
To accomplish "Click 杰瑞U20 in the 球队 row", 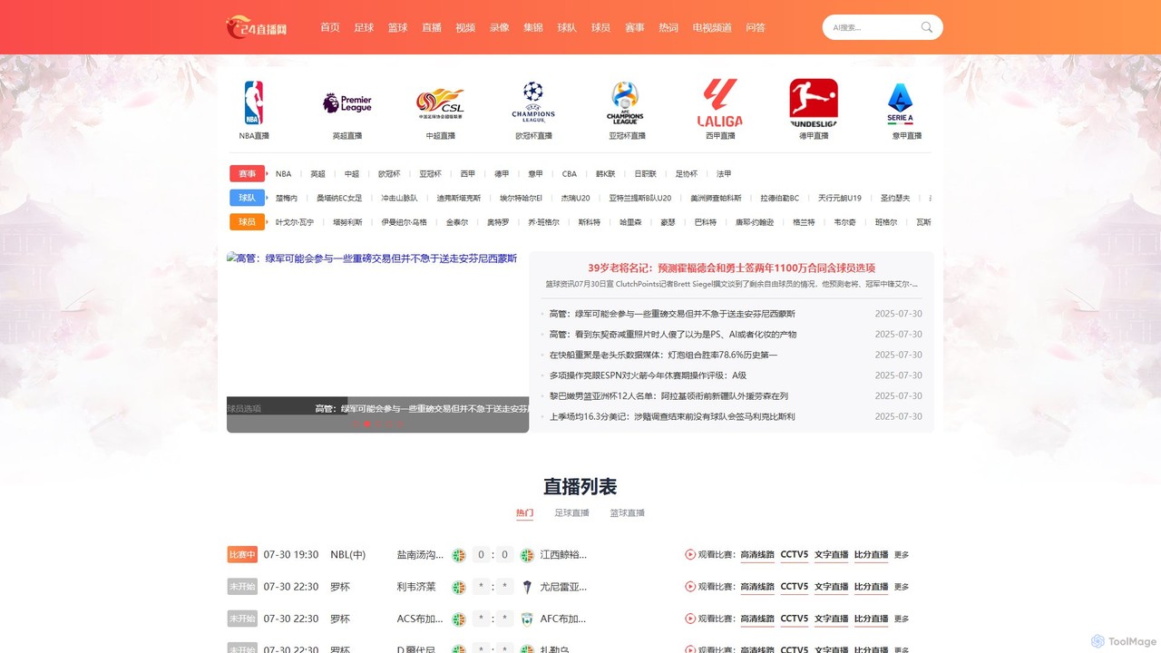I will click(x=575, y=198).
